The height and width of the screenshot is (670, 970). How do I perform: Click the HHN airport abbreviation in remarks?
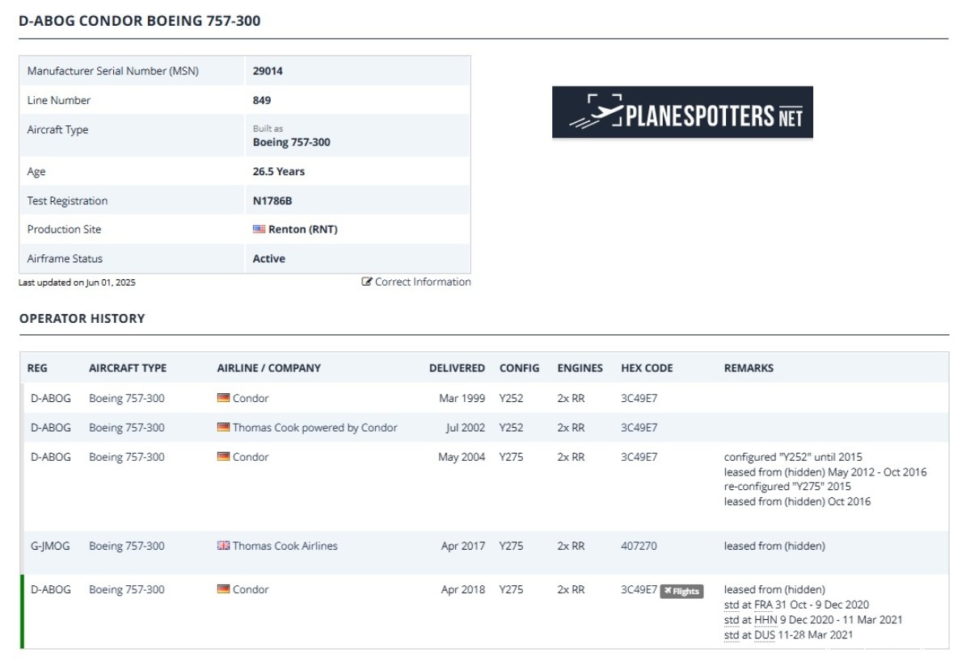(x=765, y=620)
